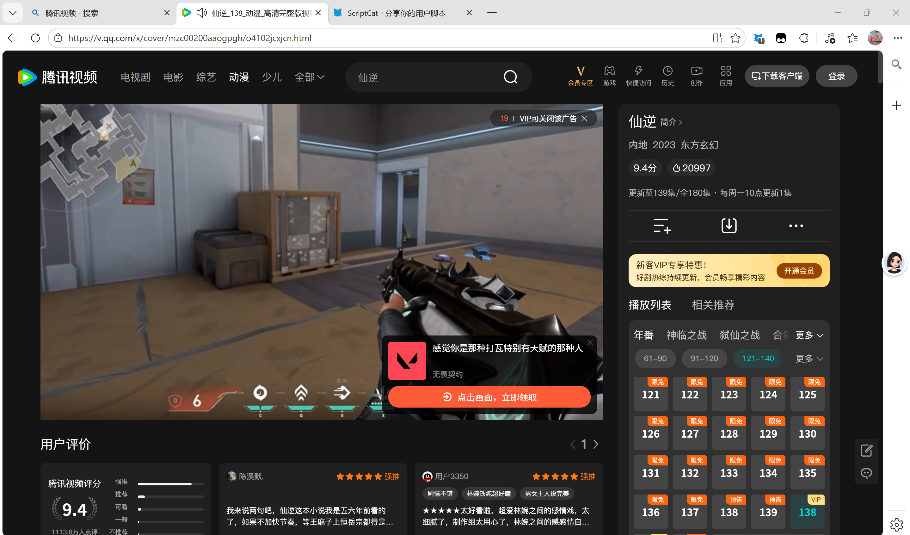
Task: Go to next review page
Action: pos(596,444)
